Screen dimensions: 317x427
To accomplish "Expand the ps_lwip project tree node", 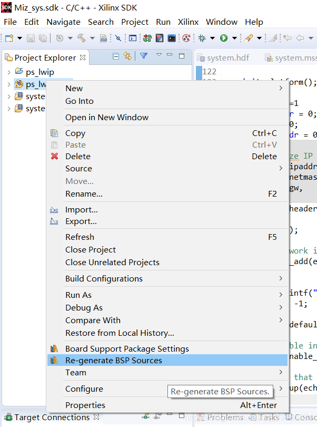I will point(9,72).
